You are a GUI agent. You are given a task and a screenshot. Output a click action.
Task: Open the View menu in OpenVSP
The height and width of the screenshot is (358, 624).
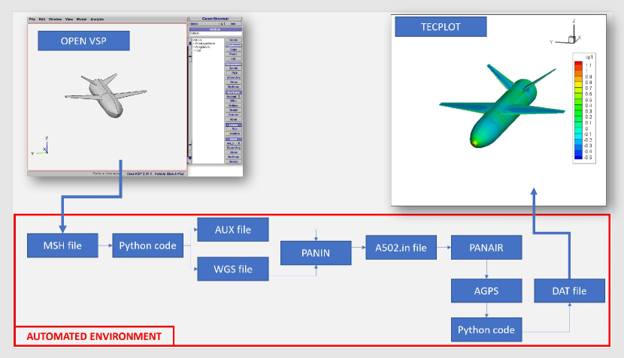pyautogui.click(x=69, y=19)
